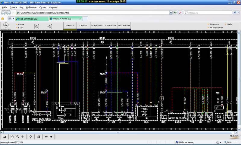Screen dimensions: 241x145
Task: Click the black right arrow in bottom toolbar
Action: click(x=51, y=137)
